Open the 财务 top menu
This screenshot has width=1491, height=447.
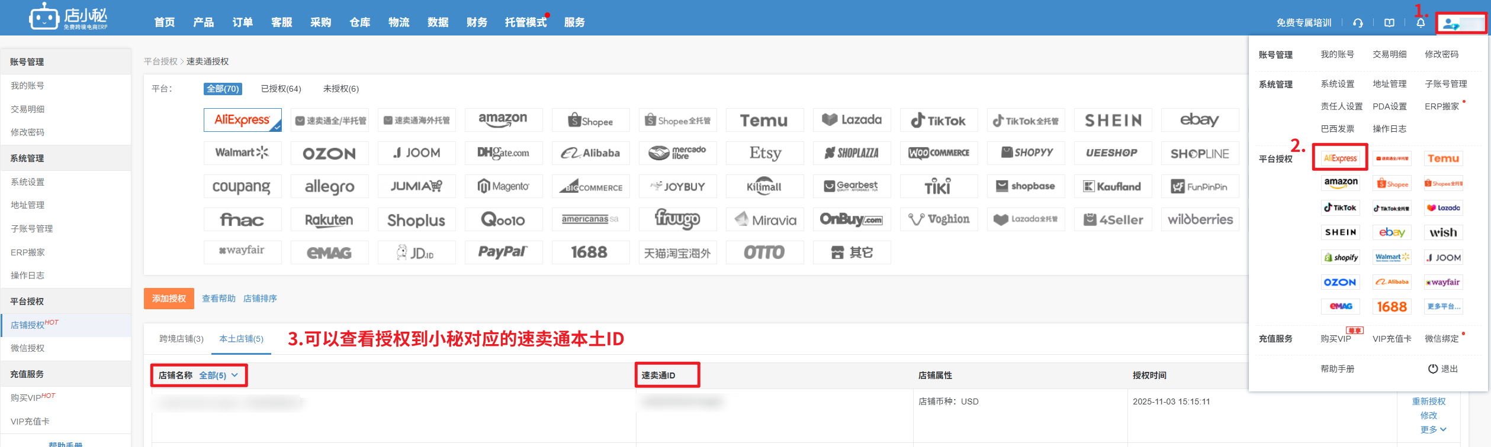(x=477, y=22)
